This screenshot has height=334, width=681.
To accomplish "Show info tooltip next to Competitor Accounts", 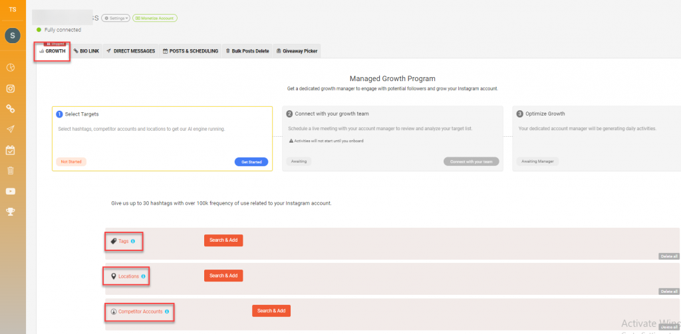I will click(x=167, y=311).
